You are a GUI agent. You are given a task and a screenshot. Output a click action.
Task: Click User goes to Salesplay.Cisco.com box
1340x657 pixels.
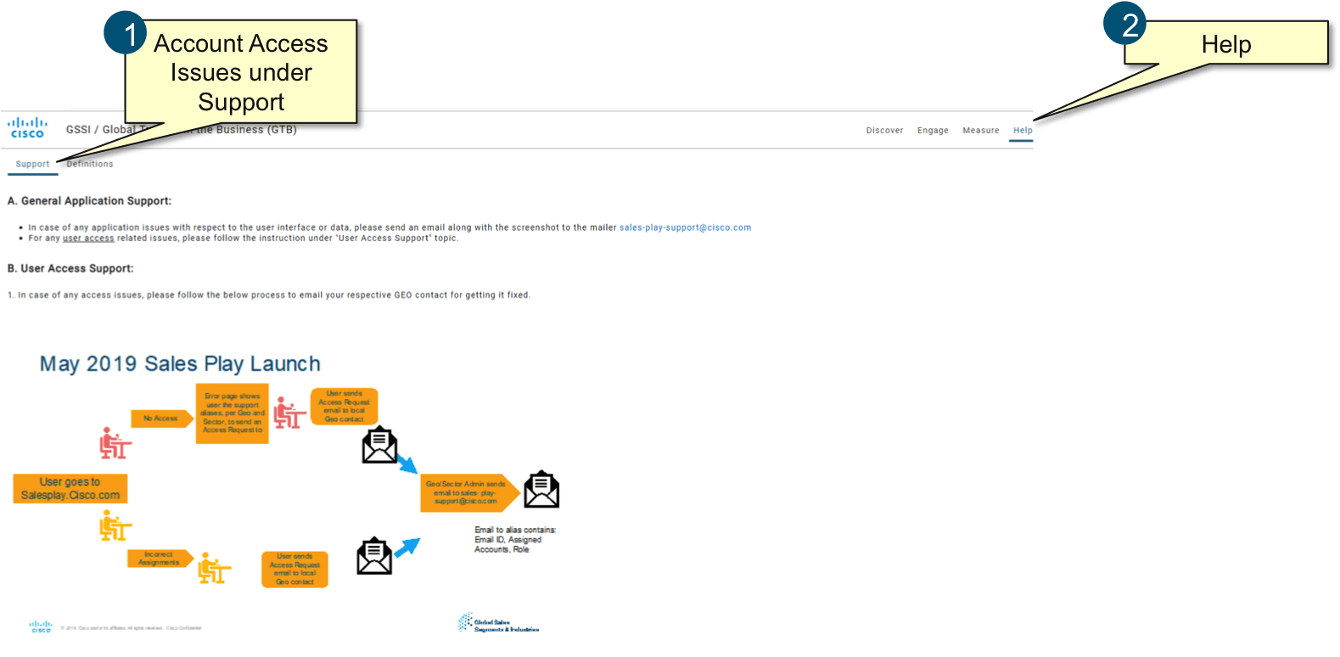(x=70, y=489)
